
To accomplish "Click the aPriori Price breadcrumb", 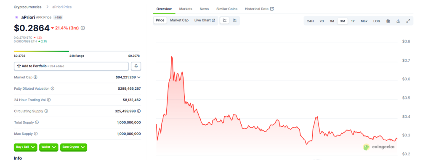I will coord(62,7).
